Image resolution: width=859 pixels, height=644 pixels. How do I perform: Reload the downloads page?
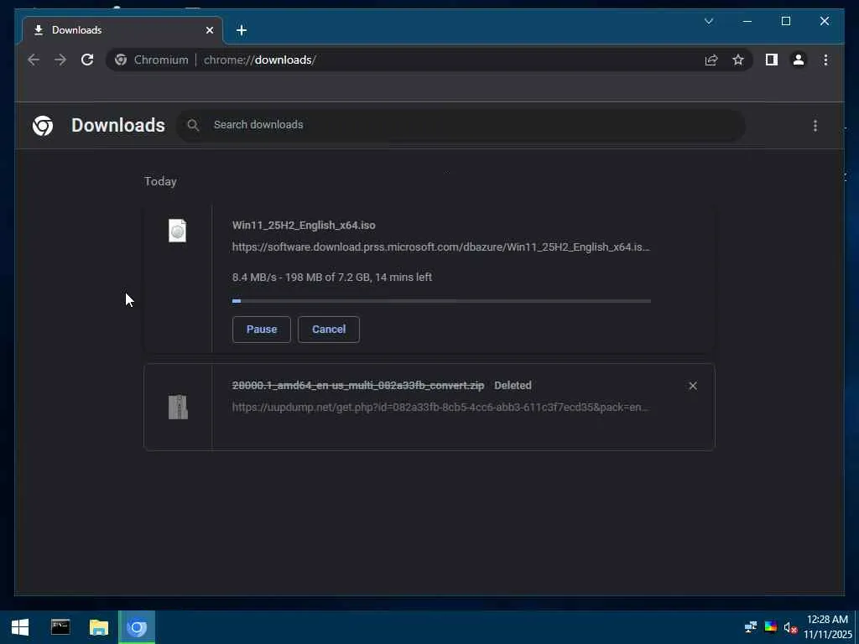pos(87,60)
